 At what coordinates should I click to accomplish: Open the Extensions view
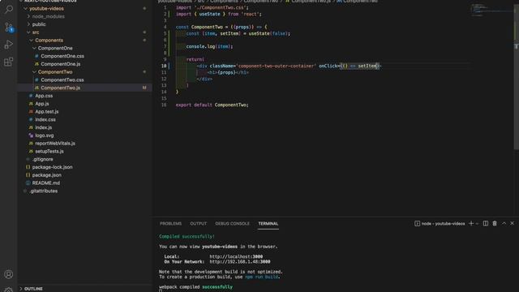click(9, 62)
